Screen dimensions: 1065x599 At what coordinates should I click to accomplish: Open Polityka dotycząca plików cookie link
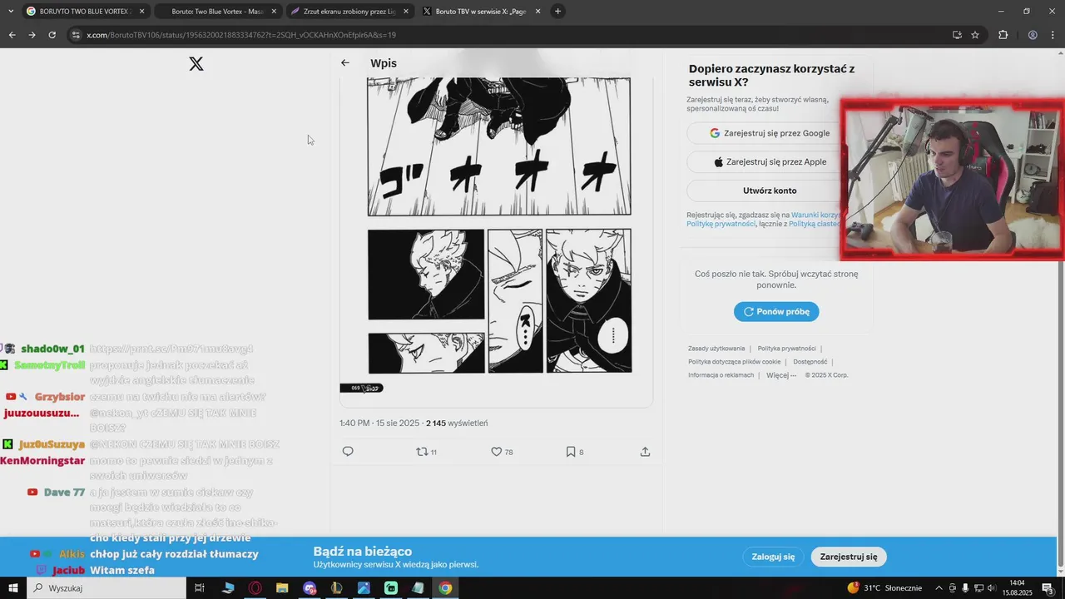734,362
